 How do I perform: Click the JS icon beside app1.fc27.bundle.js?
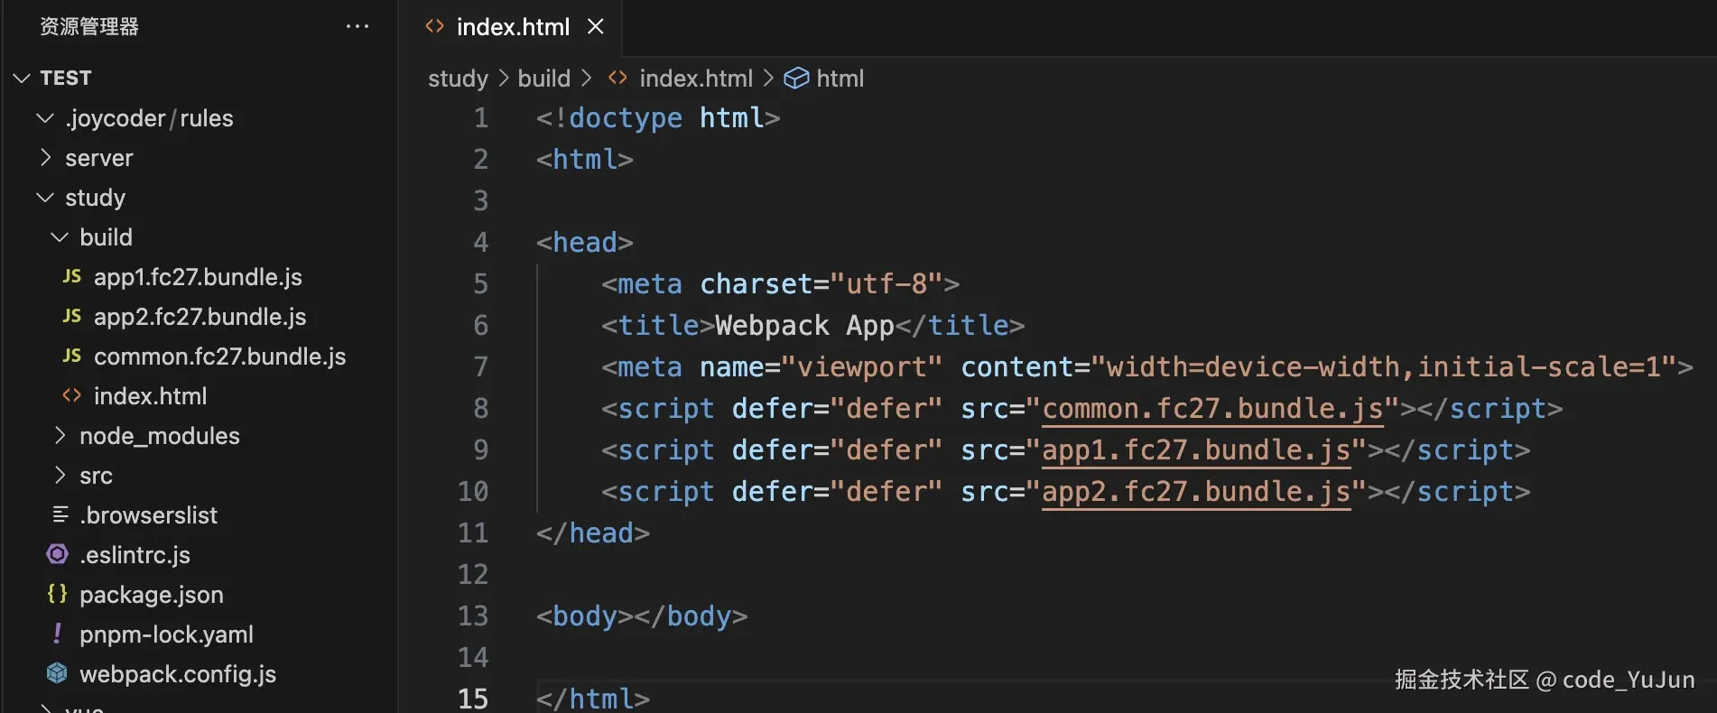click(x=71, y=276)
